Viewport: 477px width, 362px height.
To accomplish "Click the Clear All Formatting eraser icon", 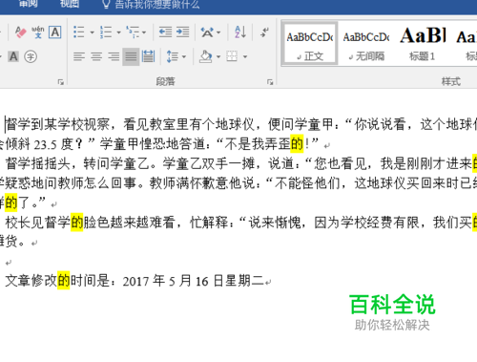I will coord(21,32).
